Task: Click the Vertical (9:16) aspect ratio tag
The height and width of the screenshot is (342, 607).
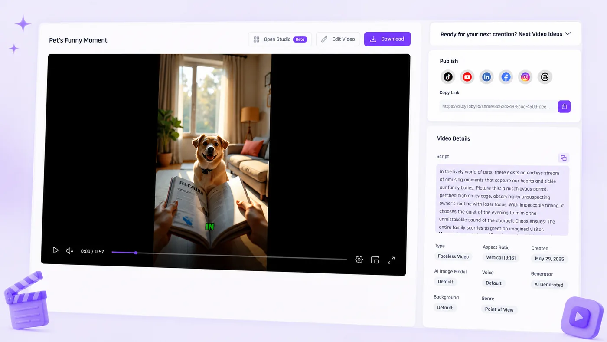Action: (x=501, y=257)
